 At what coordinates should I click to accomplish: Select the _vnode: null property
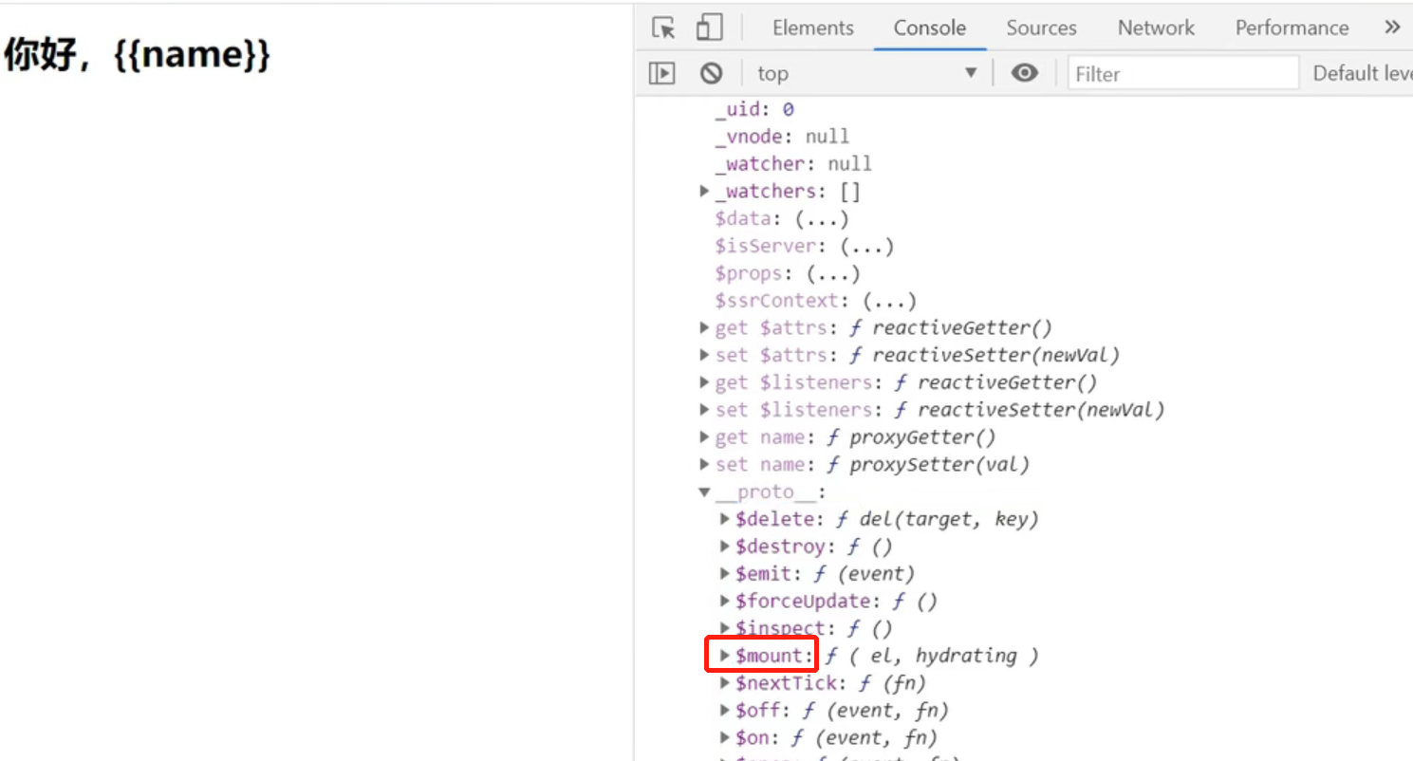(x=782, y=137)
